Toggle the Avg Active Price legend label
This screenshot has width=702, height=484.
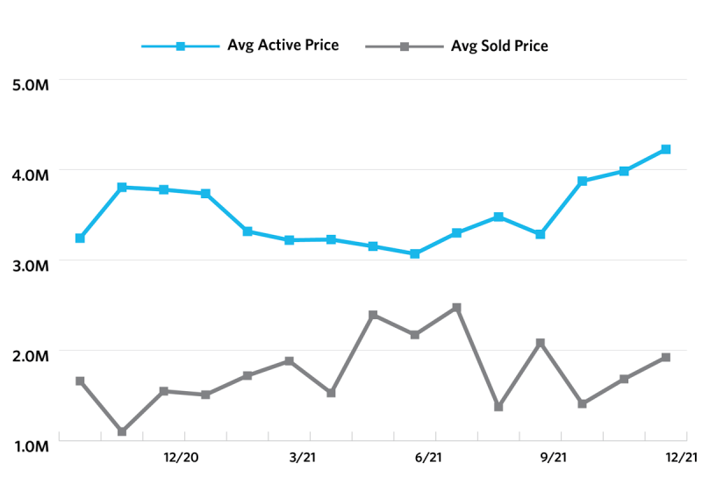pos(282,46)
